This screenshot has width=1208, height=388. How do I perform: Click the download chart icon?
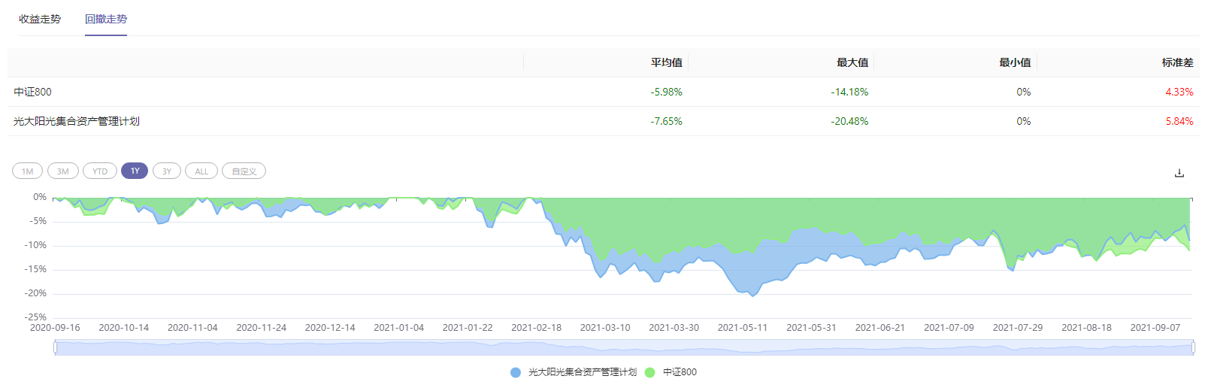coord(1179,173)
